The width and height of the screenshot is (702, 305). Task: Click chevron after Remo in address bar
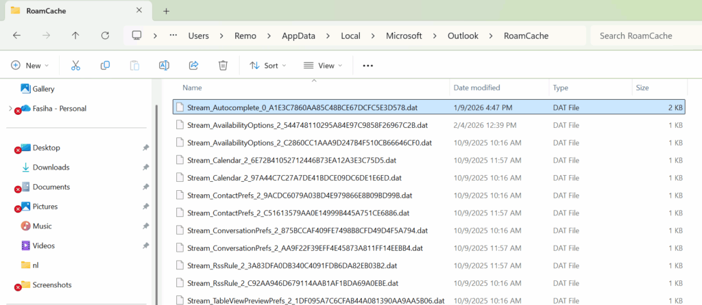click(x=269, y=36)
